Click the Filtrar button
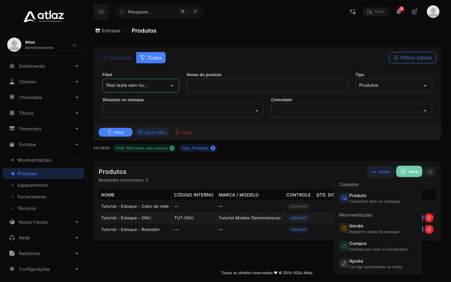 pyautogui.click(x=116, y=132)
